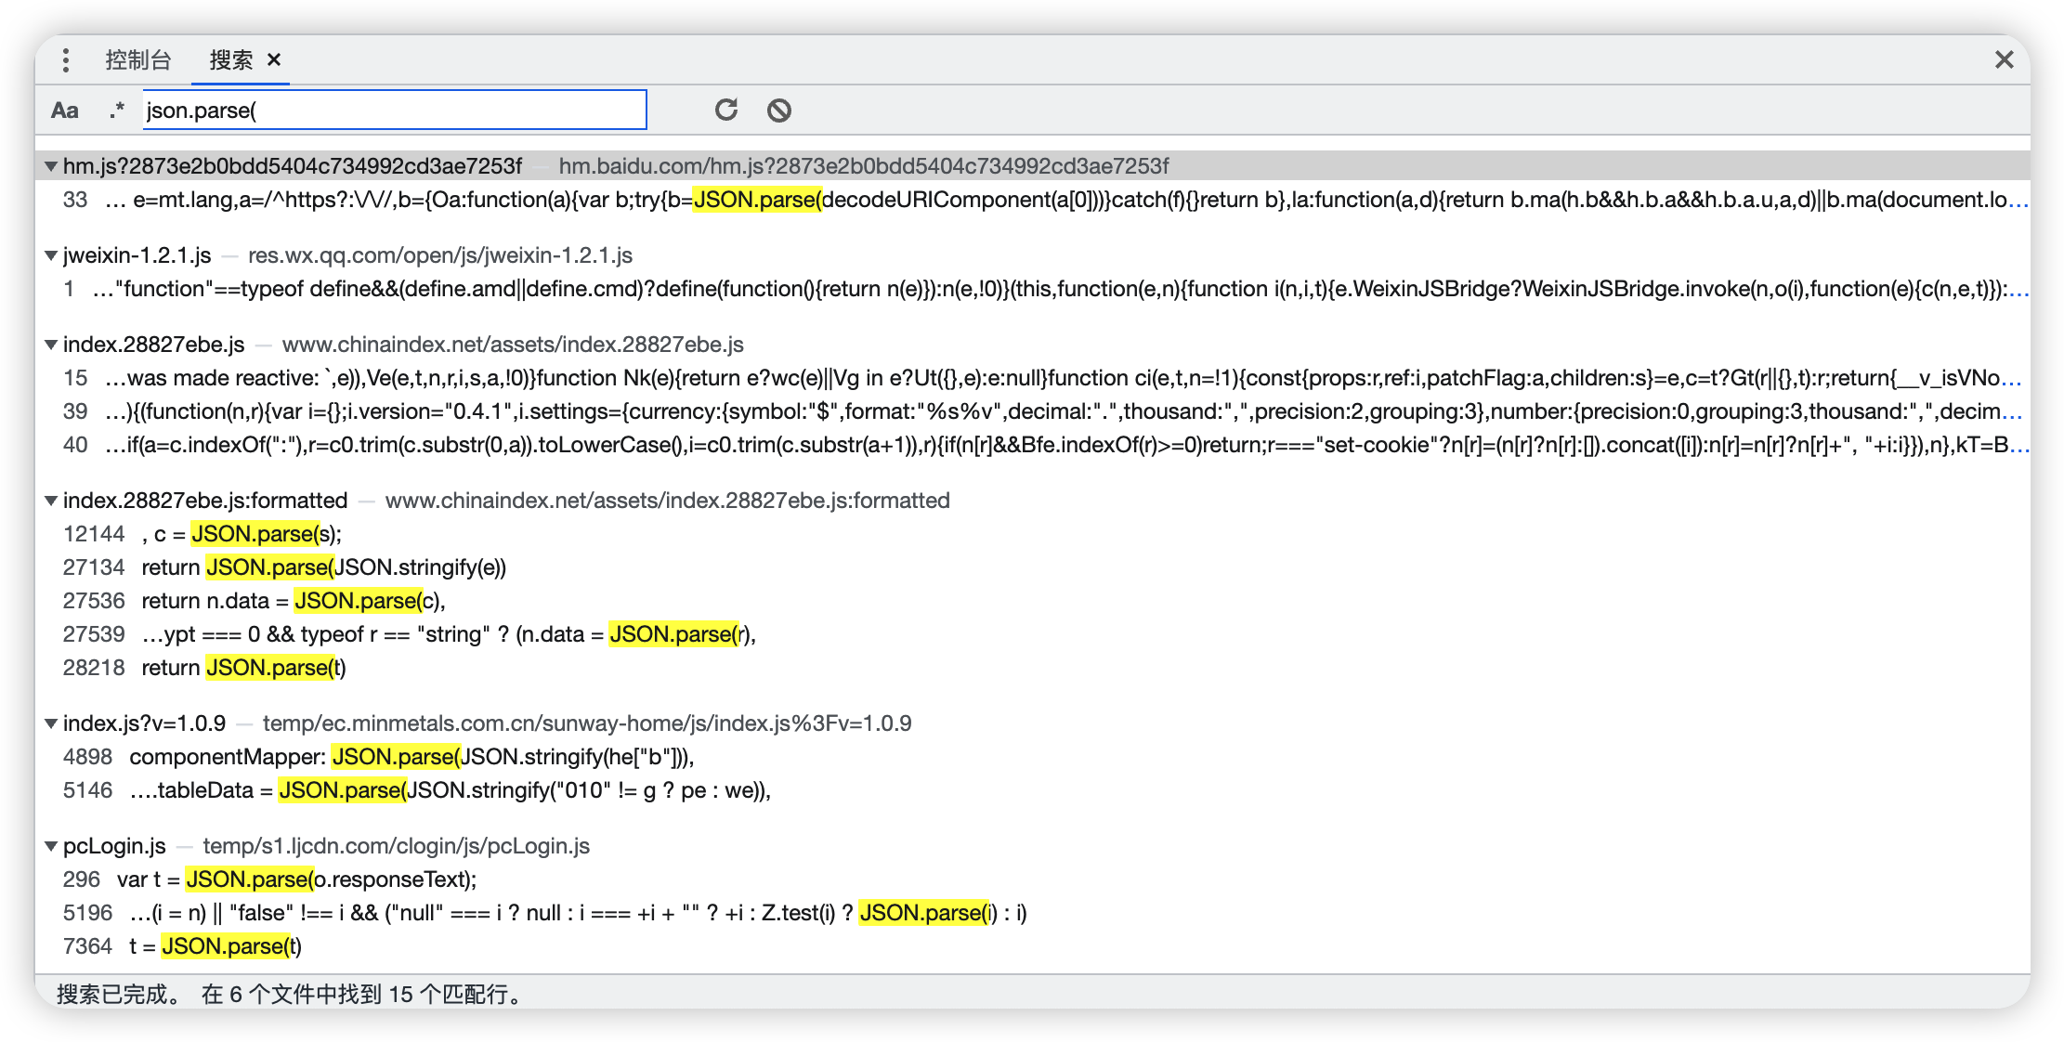Close the drawer panel with top-right X

click(x=2004, y=59)
